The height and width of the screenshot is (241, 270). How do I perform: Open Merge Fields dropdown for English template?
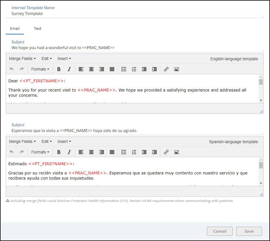(x=22, y=59)
